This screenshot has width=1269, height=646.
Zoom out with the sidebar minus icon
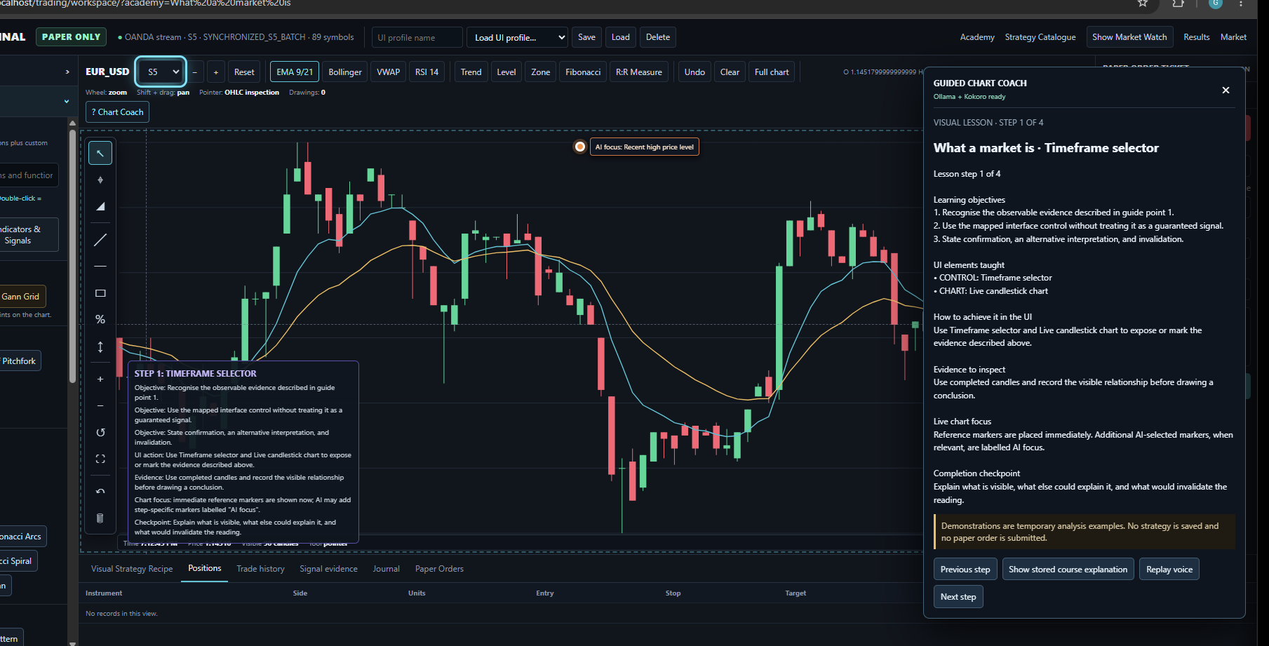100,405
